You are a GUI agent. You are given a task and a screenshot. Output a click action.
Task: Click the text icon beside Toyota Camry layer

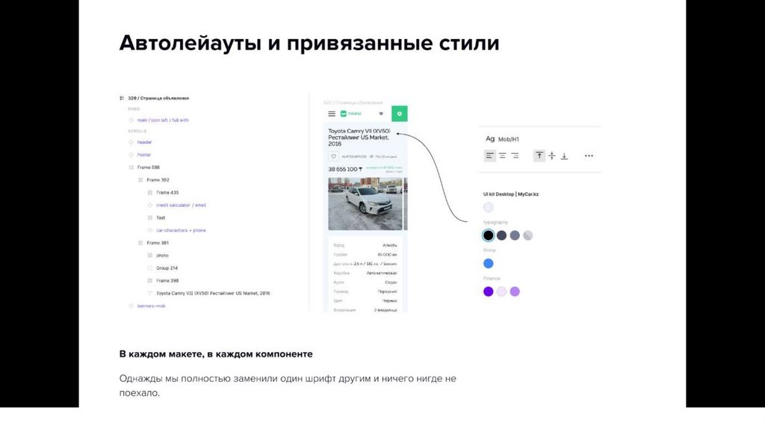pyautogui.click(x=149, y=293)
